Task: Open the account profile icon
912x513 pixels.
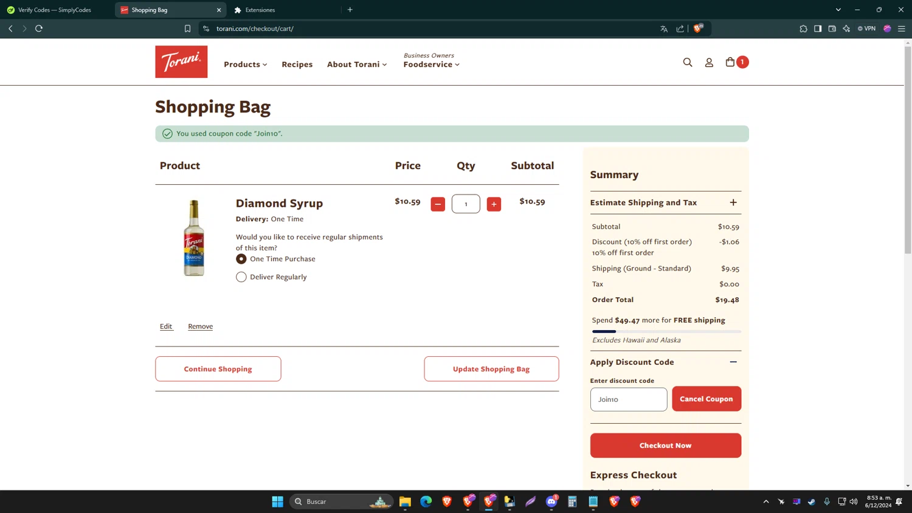Action: pyautogui.click(x=709, y=62)
